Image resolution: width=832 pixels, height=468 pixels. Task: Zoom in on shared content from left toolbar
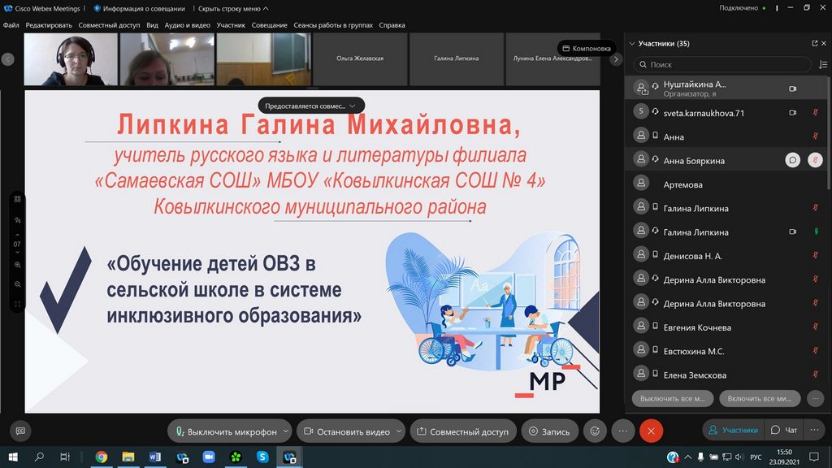click(x=17, y=265)
